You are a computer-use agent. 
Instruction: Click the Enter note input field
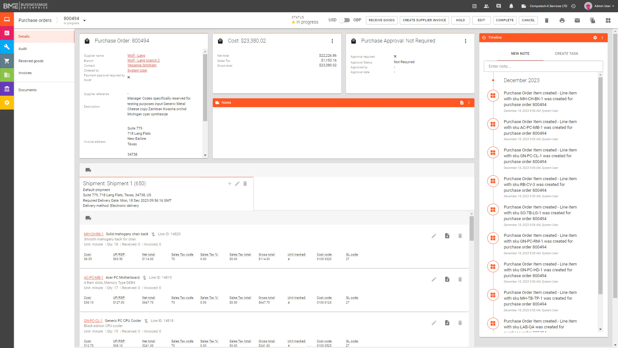[543, 66]
